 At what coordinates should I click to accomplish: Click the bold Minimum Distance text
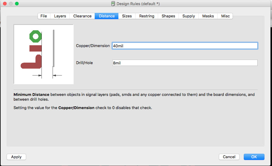tap(31, 95)
